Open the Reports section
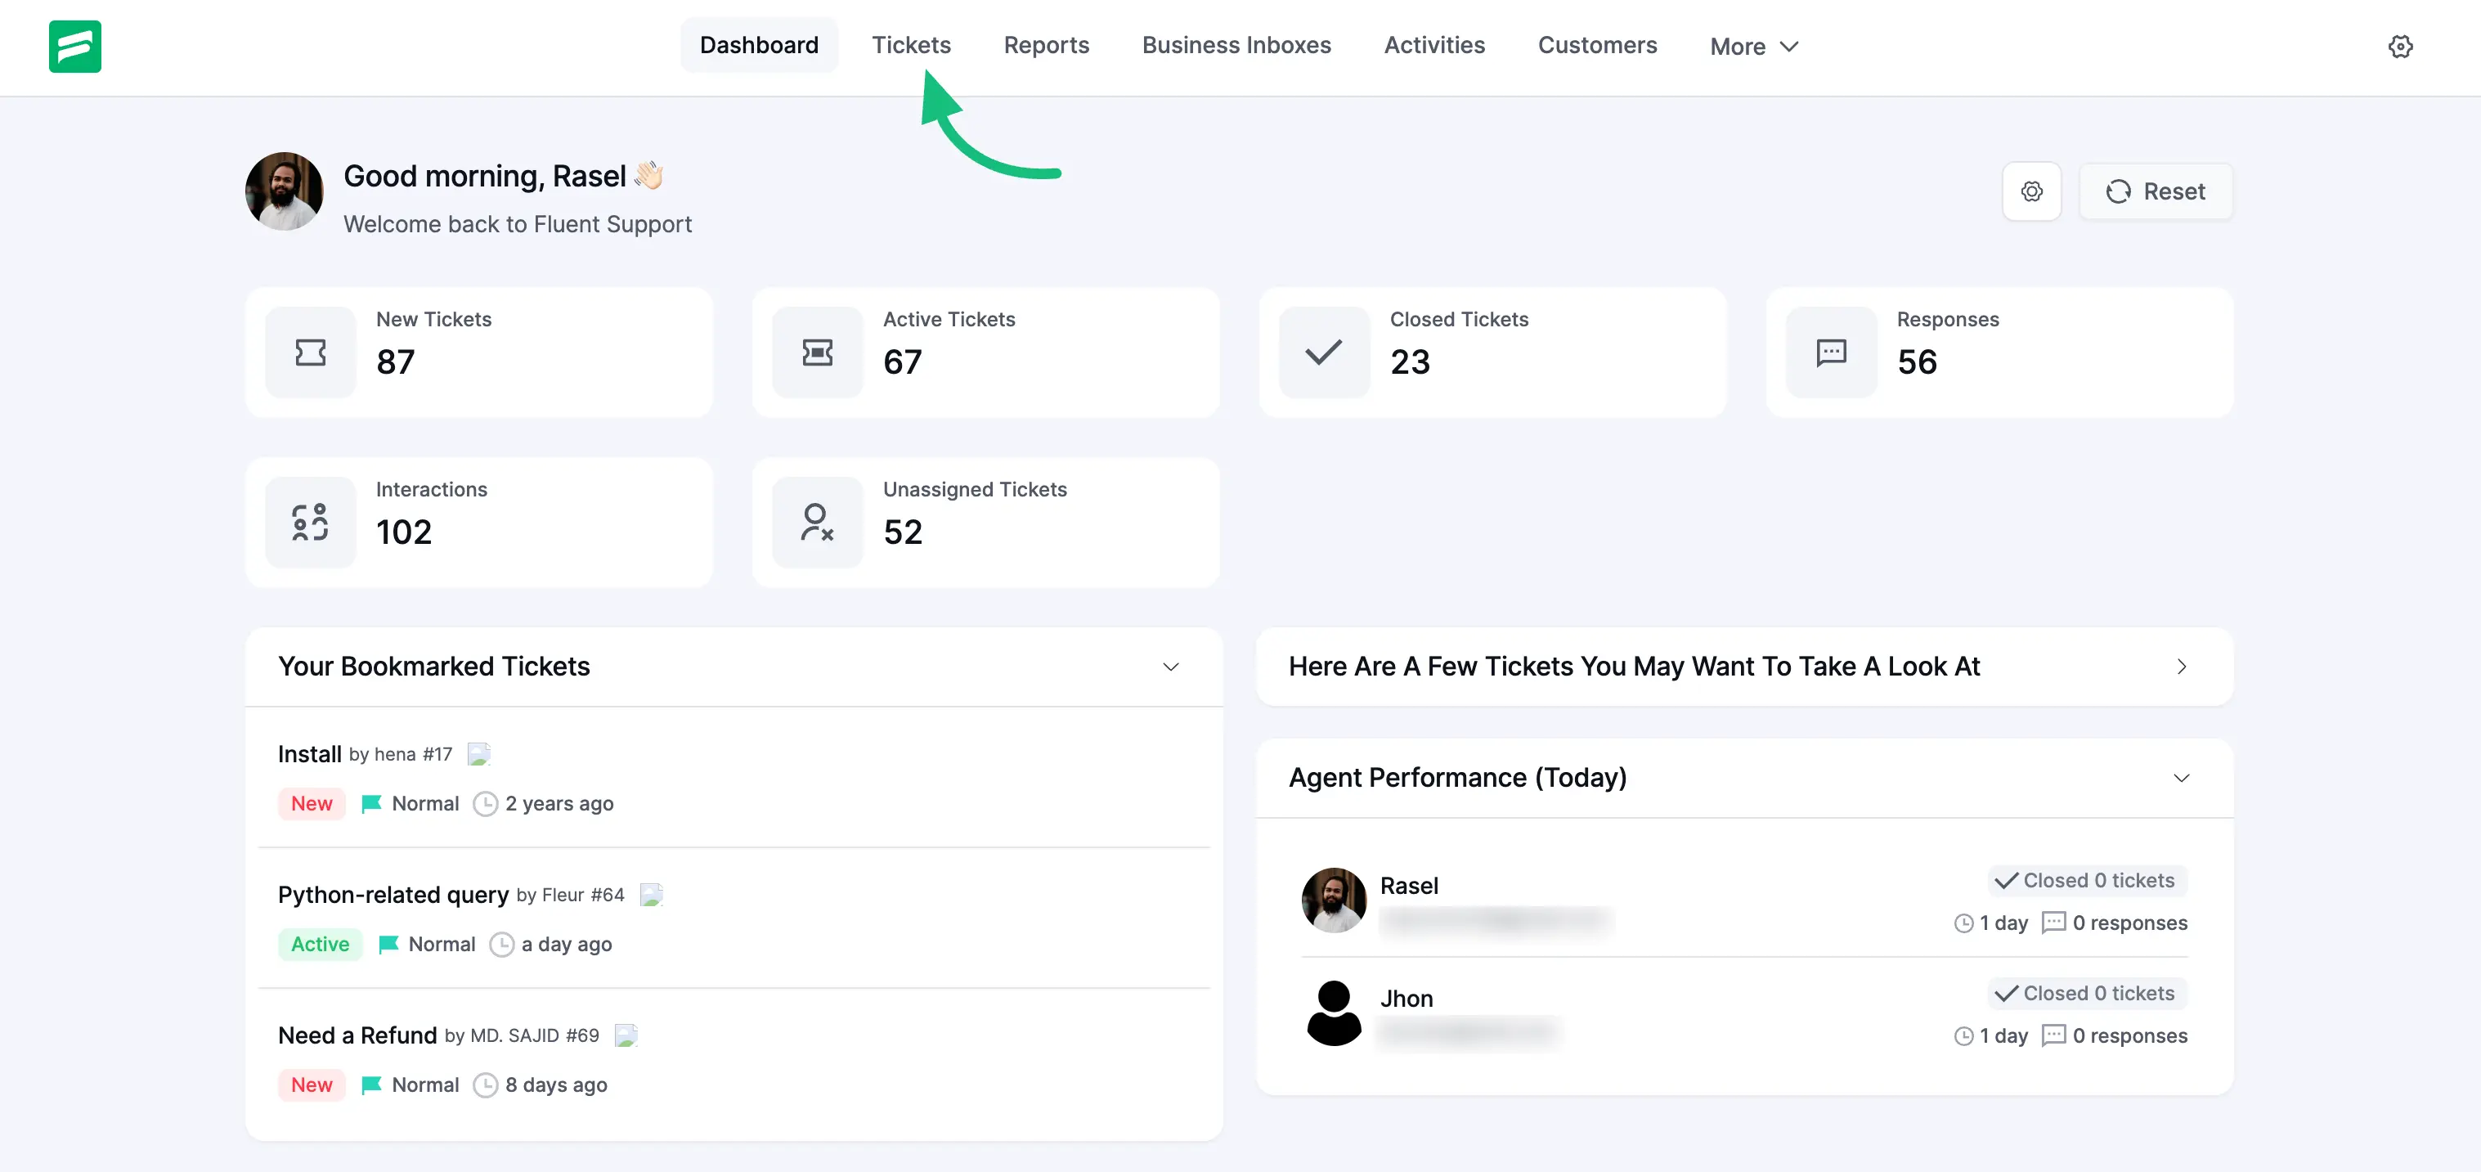The width and height of the screenshot is (2481, 1172). [1046, 44]
